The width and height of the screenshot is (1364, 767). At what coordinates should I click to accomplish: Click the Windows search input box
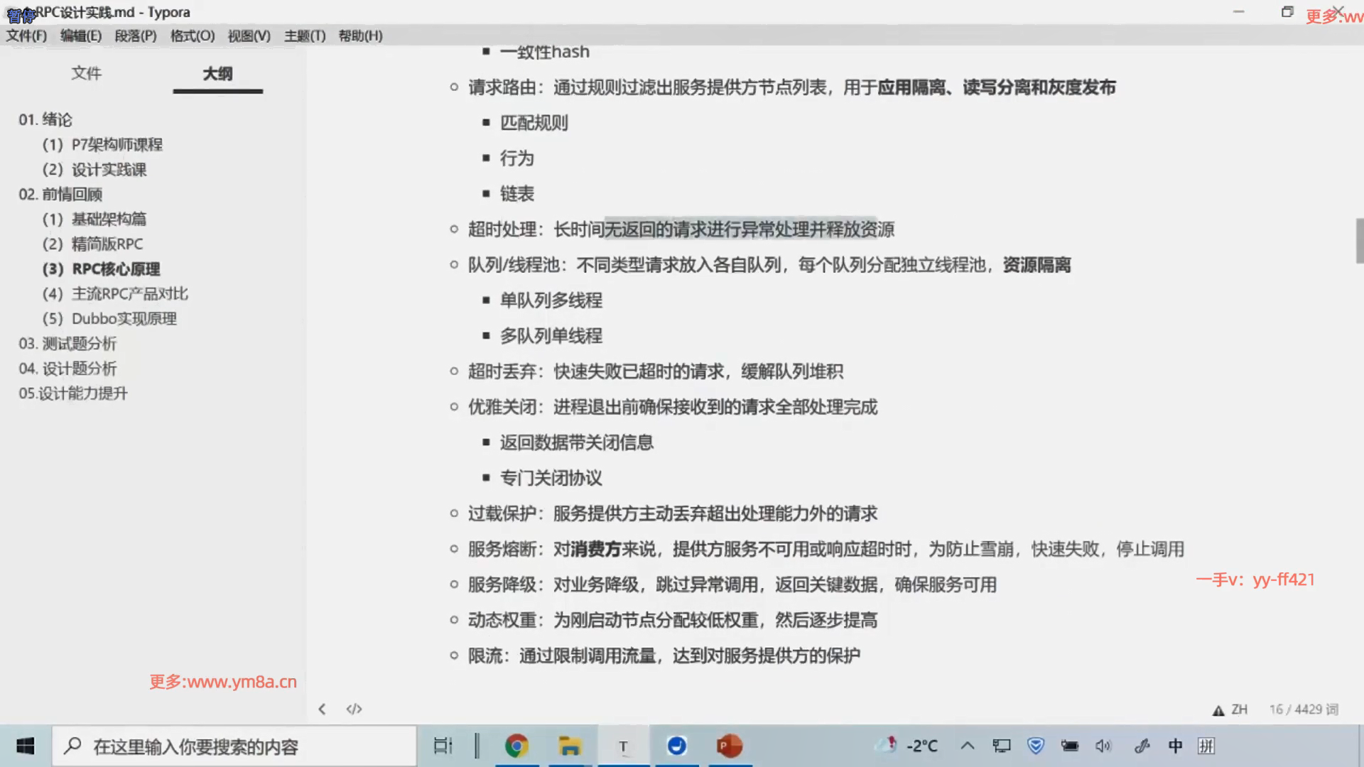click(234, 746)
